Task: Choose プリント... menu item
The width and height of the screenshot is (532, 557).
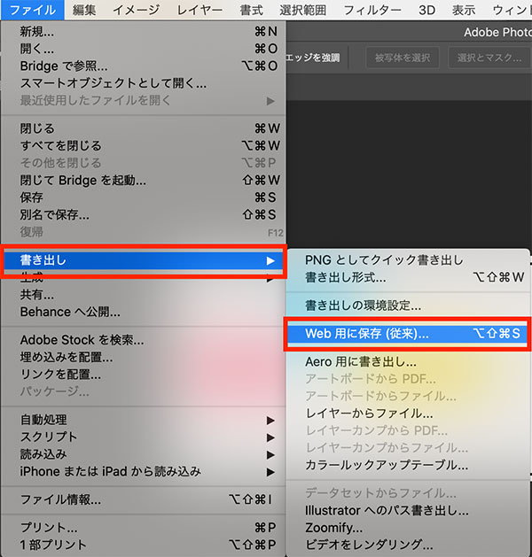Action: pos(144,528)
